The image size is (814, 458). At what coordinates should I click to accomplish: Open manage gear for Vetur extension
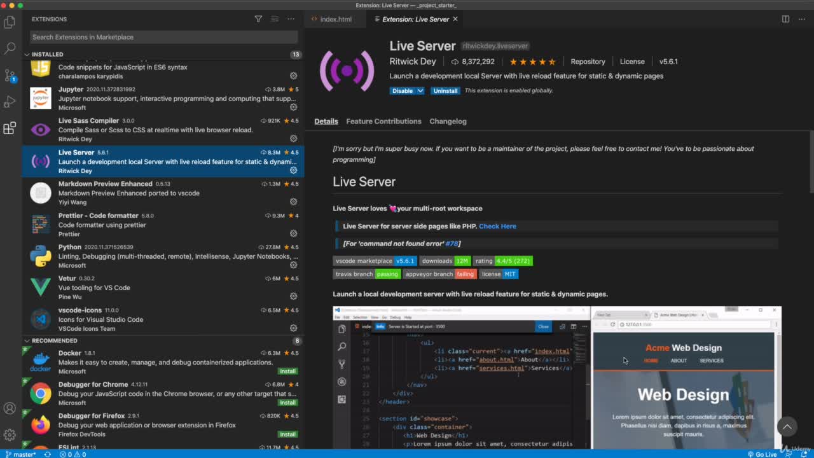tap(294, 296)
